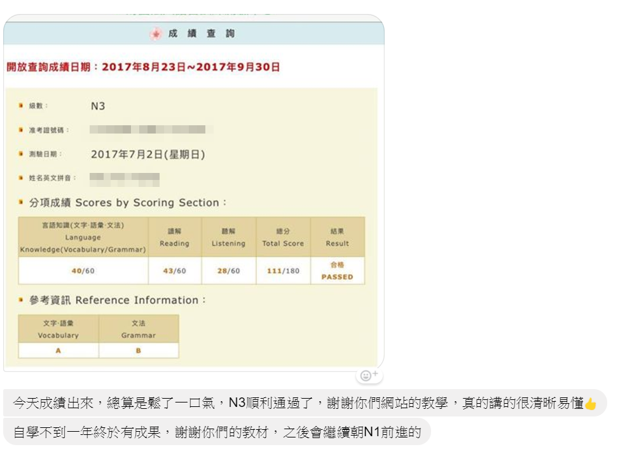
Task: Select the message starting with 自學不到一年
Action: (217, 432)
